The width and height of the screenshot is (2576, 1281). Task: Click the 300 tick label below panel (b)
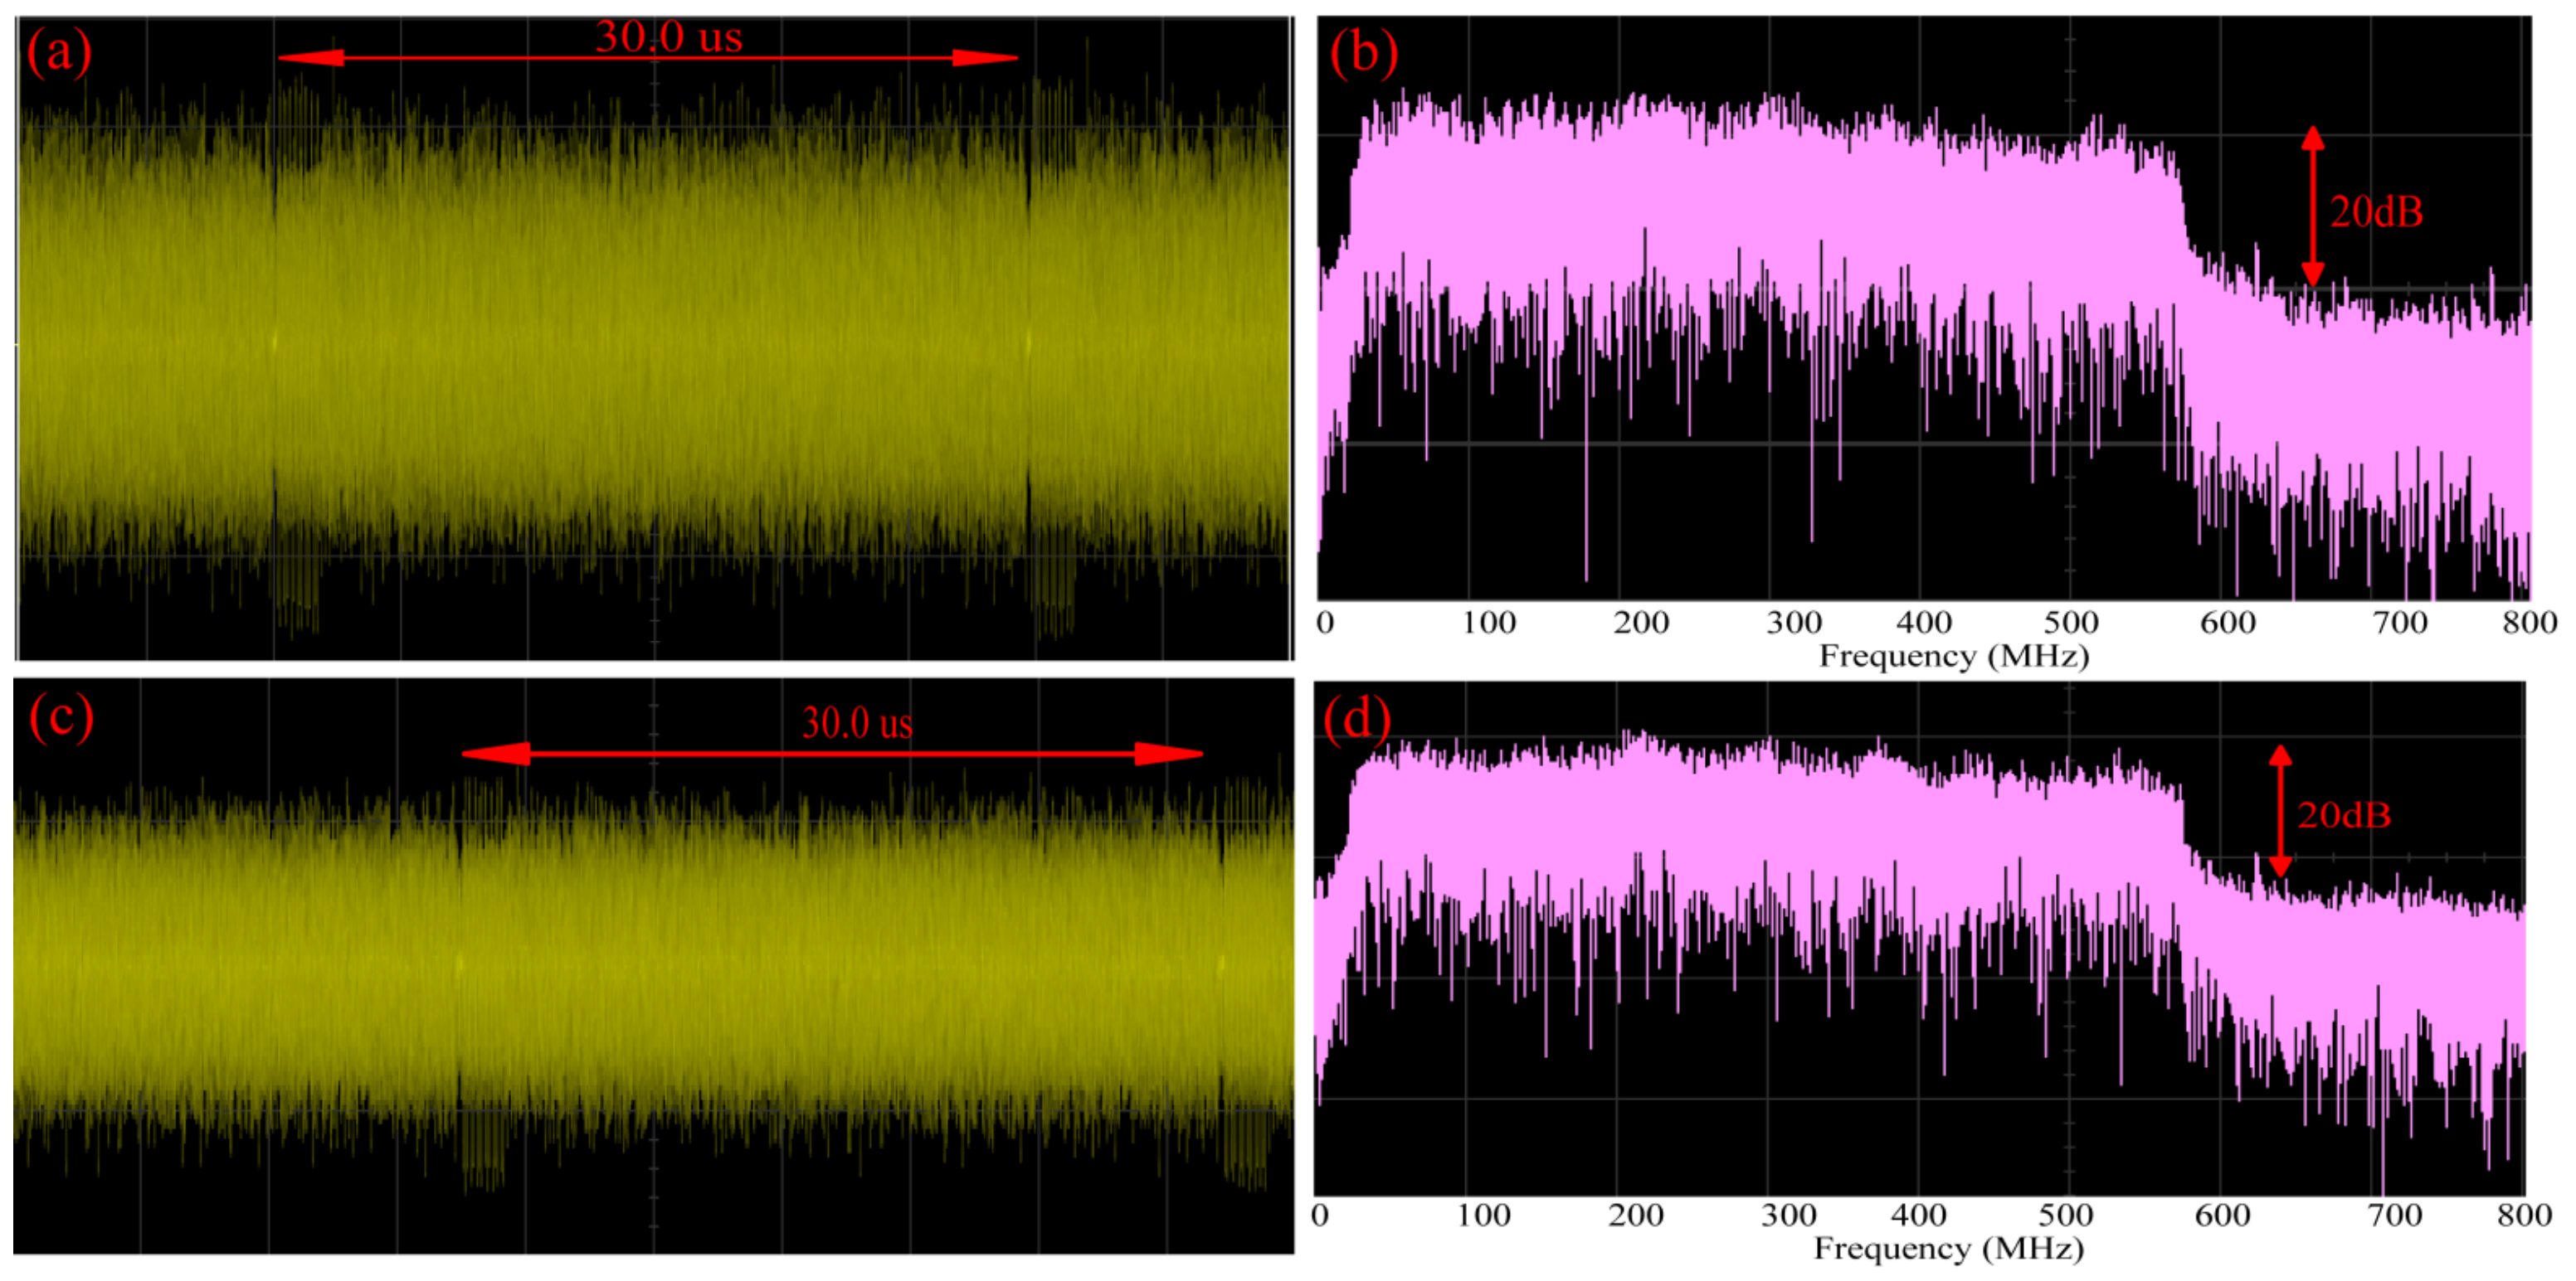pos(1793,623)
